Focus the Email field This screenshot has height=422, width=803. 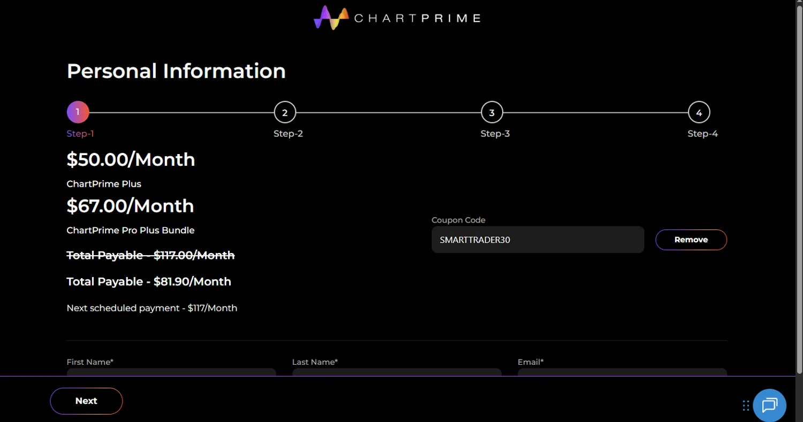pos(622,372)
